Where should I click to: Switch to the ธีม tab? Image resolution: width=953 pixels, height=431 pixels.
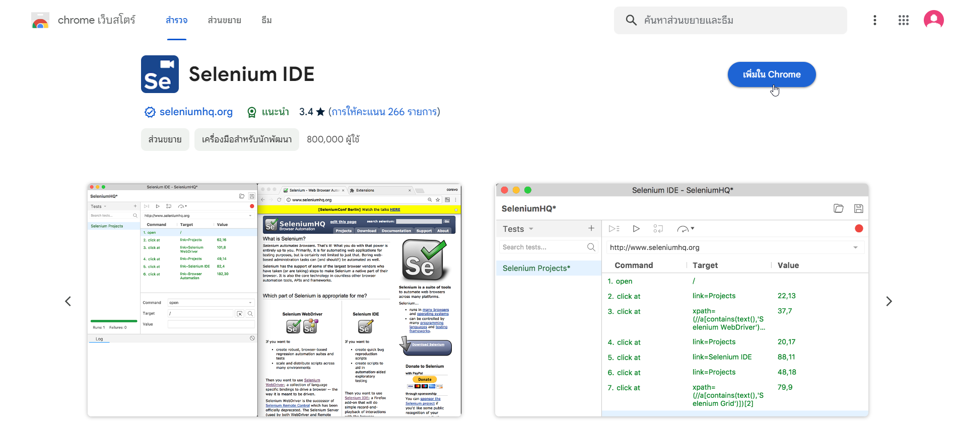[266, 20]
